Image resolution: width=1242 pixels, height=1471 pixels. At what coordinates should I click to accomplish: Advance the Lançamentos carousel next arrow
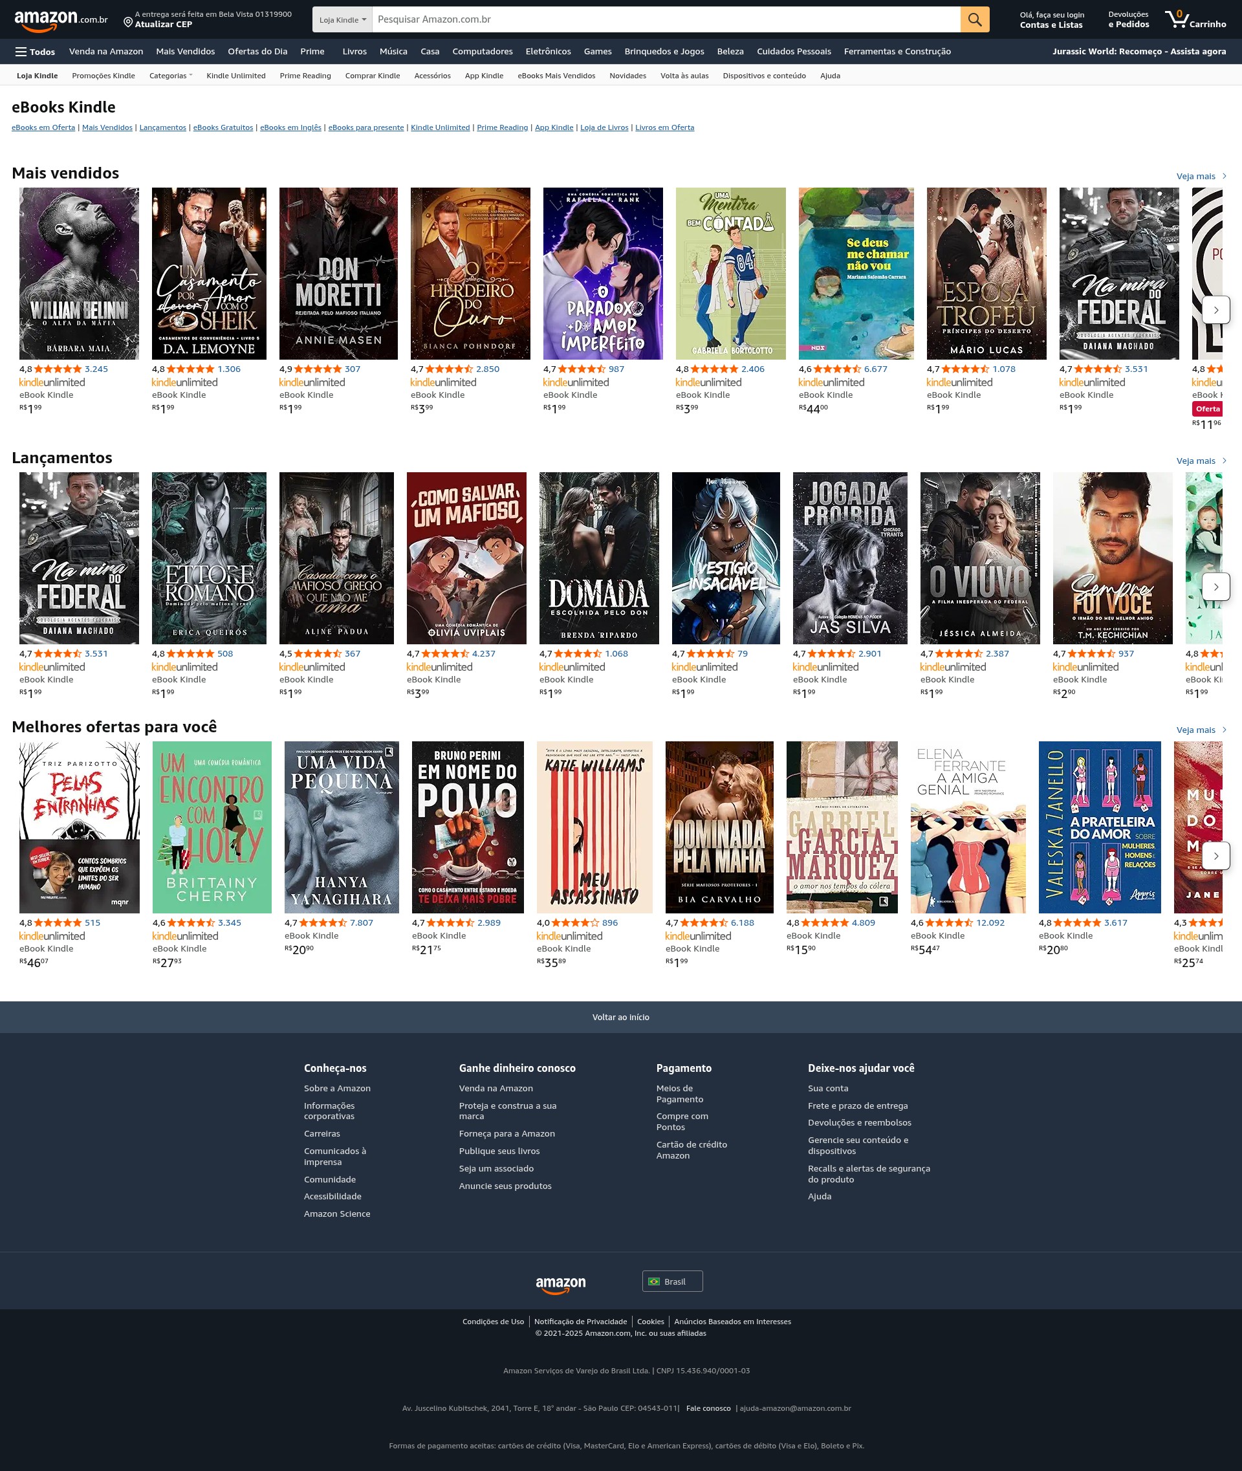point(1215,587)
